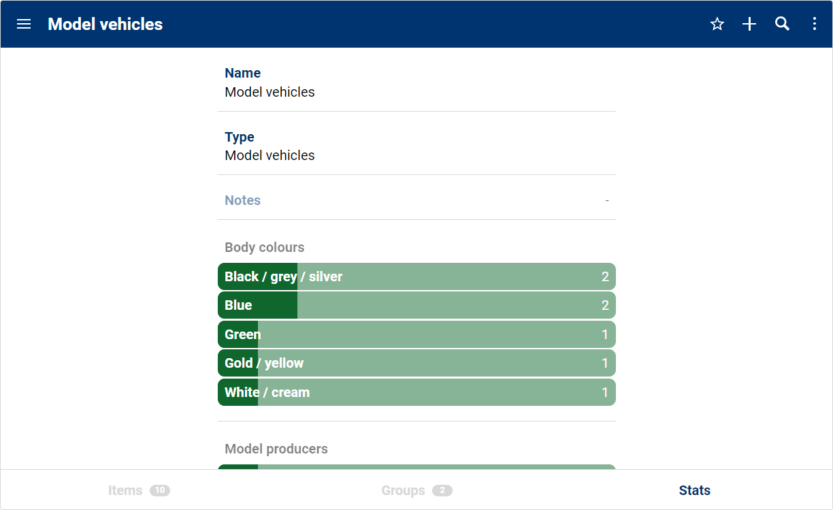Click the plus icon to add new
The width and height of the screenshot is (833, 510).
click(749, 25)
